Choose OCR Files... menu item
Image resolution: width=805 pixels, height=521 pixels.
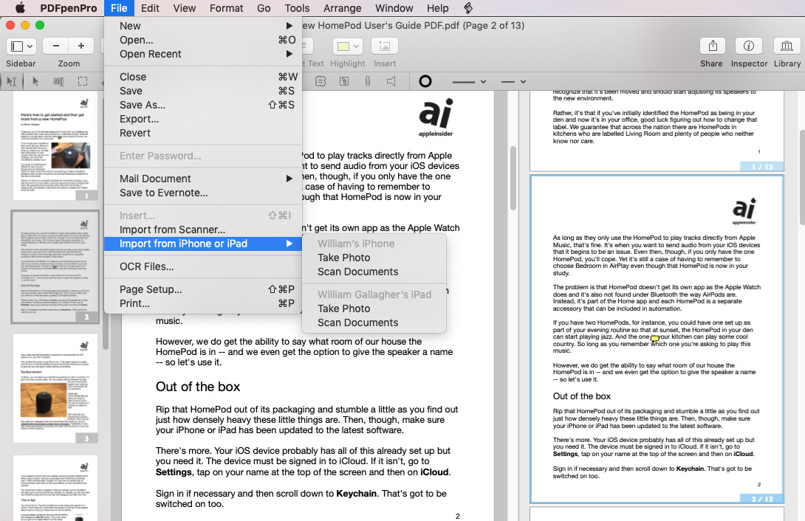click(203, 266)
